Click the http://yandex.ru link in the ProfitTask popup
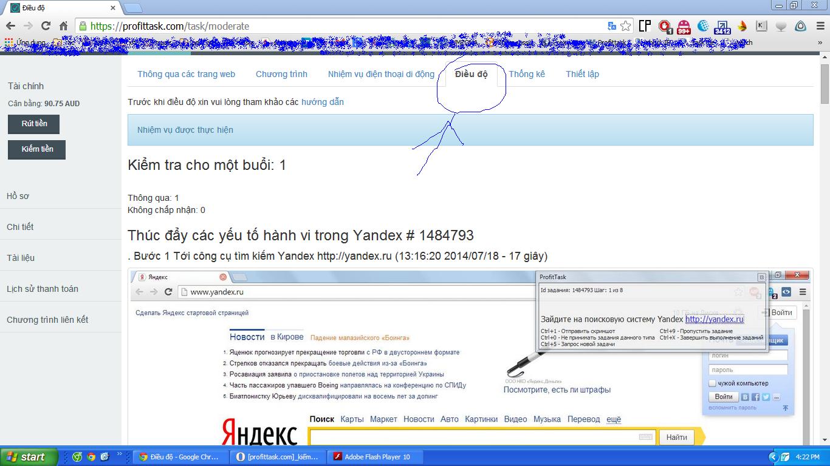Image resolution: width=830 pixels, height=466 pixels. (x=715, y=319)
